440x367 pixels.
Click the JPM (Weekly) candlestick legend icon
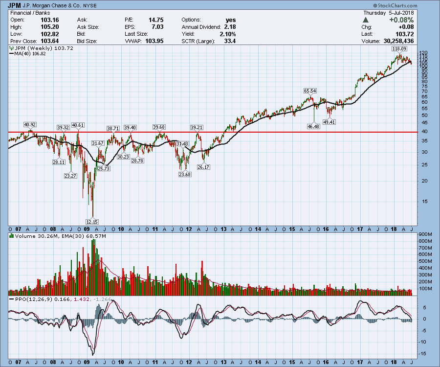[x=12, y=48]
